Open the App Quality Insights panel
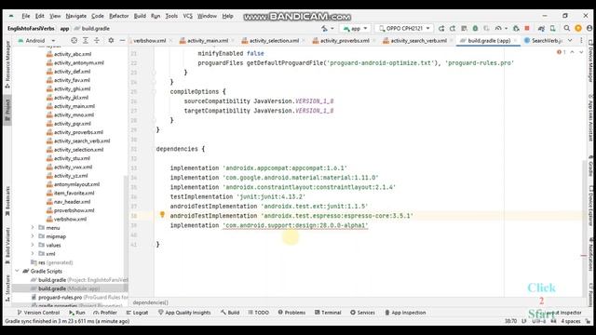The height and width of the screenshot is (335, 596). point(184,313)
